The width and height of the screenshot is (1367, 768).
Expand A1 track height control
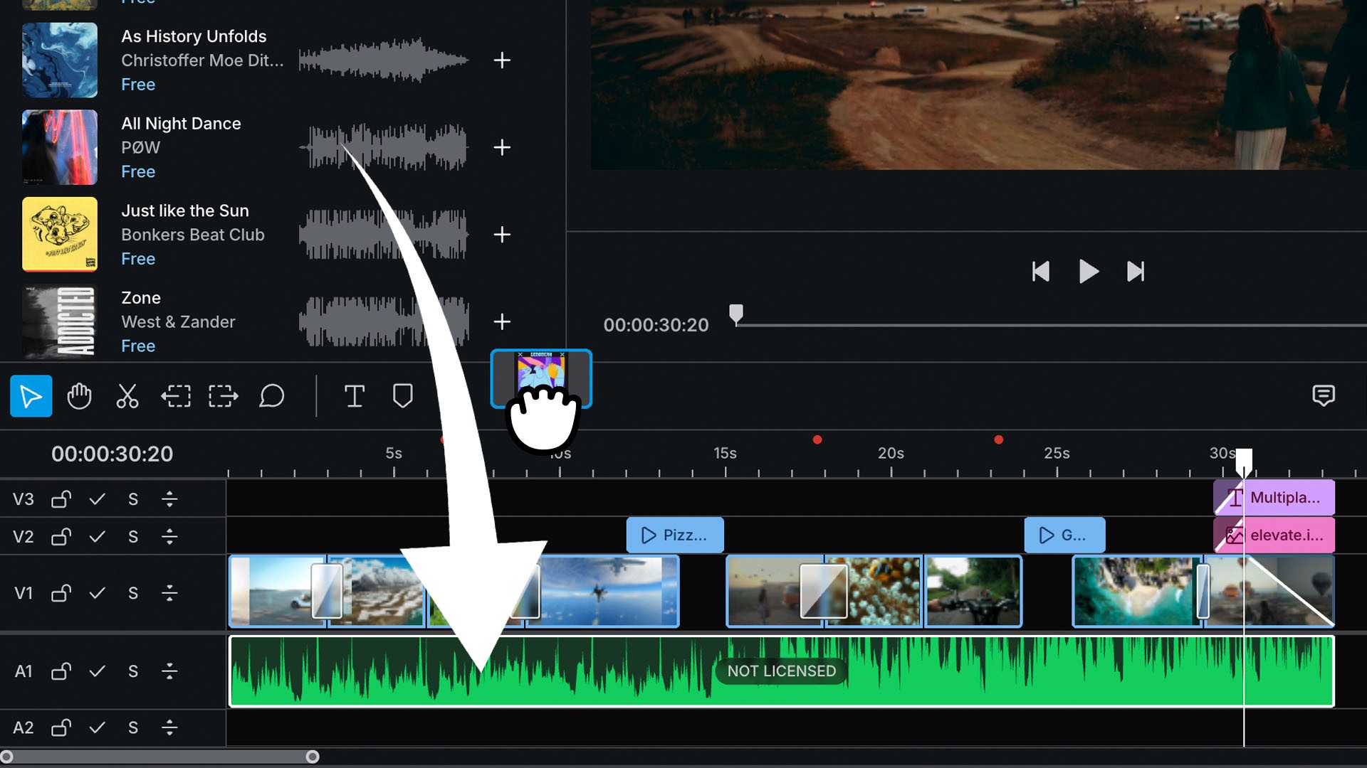click(x=169, y=671)
